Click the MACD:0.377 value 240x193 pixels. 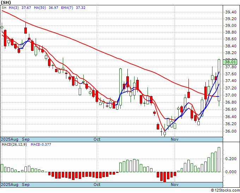pos(41,145)
